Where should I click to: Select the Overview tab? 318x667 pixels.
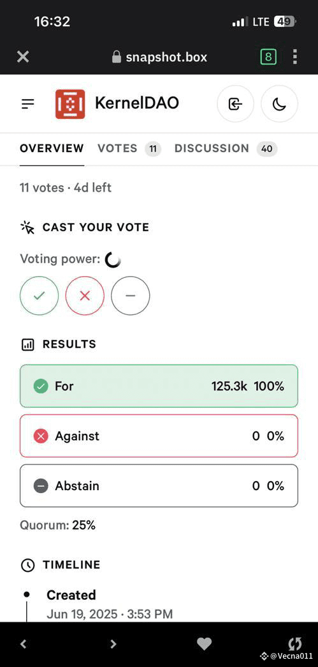point(52,148)
